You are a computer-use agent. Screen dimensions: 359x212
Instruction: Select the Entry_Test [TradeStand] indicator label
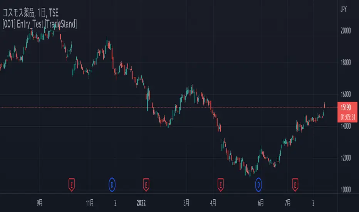pos(40,24)
